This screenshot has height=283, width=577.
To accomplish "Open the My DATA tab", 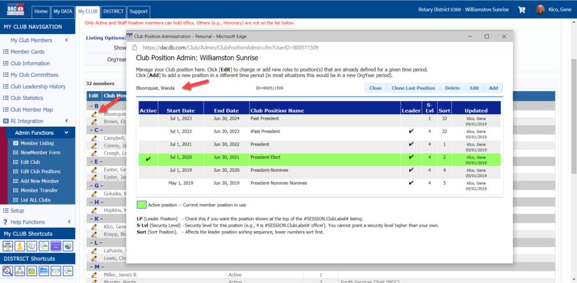I will (62, 12).
